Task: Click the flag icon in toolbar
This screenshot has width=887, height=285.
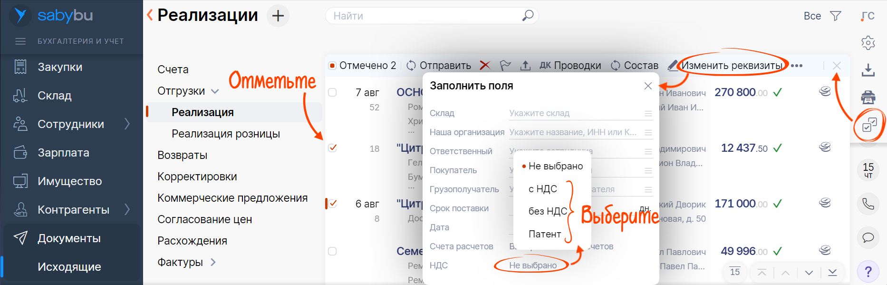Action: [x=505, y=65]
